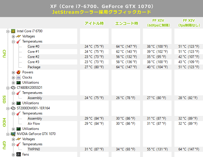The height and width of the screenshot is (157, 203).
Task: Click the HDD Temperatures thermometer icon
Action: pyautogui.click(x=19, y=113)
